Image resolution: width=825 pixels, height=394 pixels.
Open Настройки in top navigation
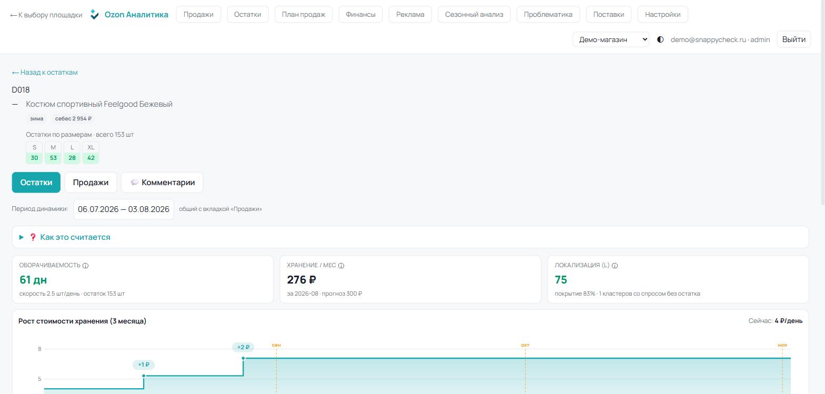pyautogui.click(x=663, y=14)
